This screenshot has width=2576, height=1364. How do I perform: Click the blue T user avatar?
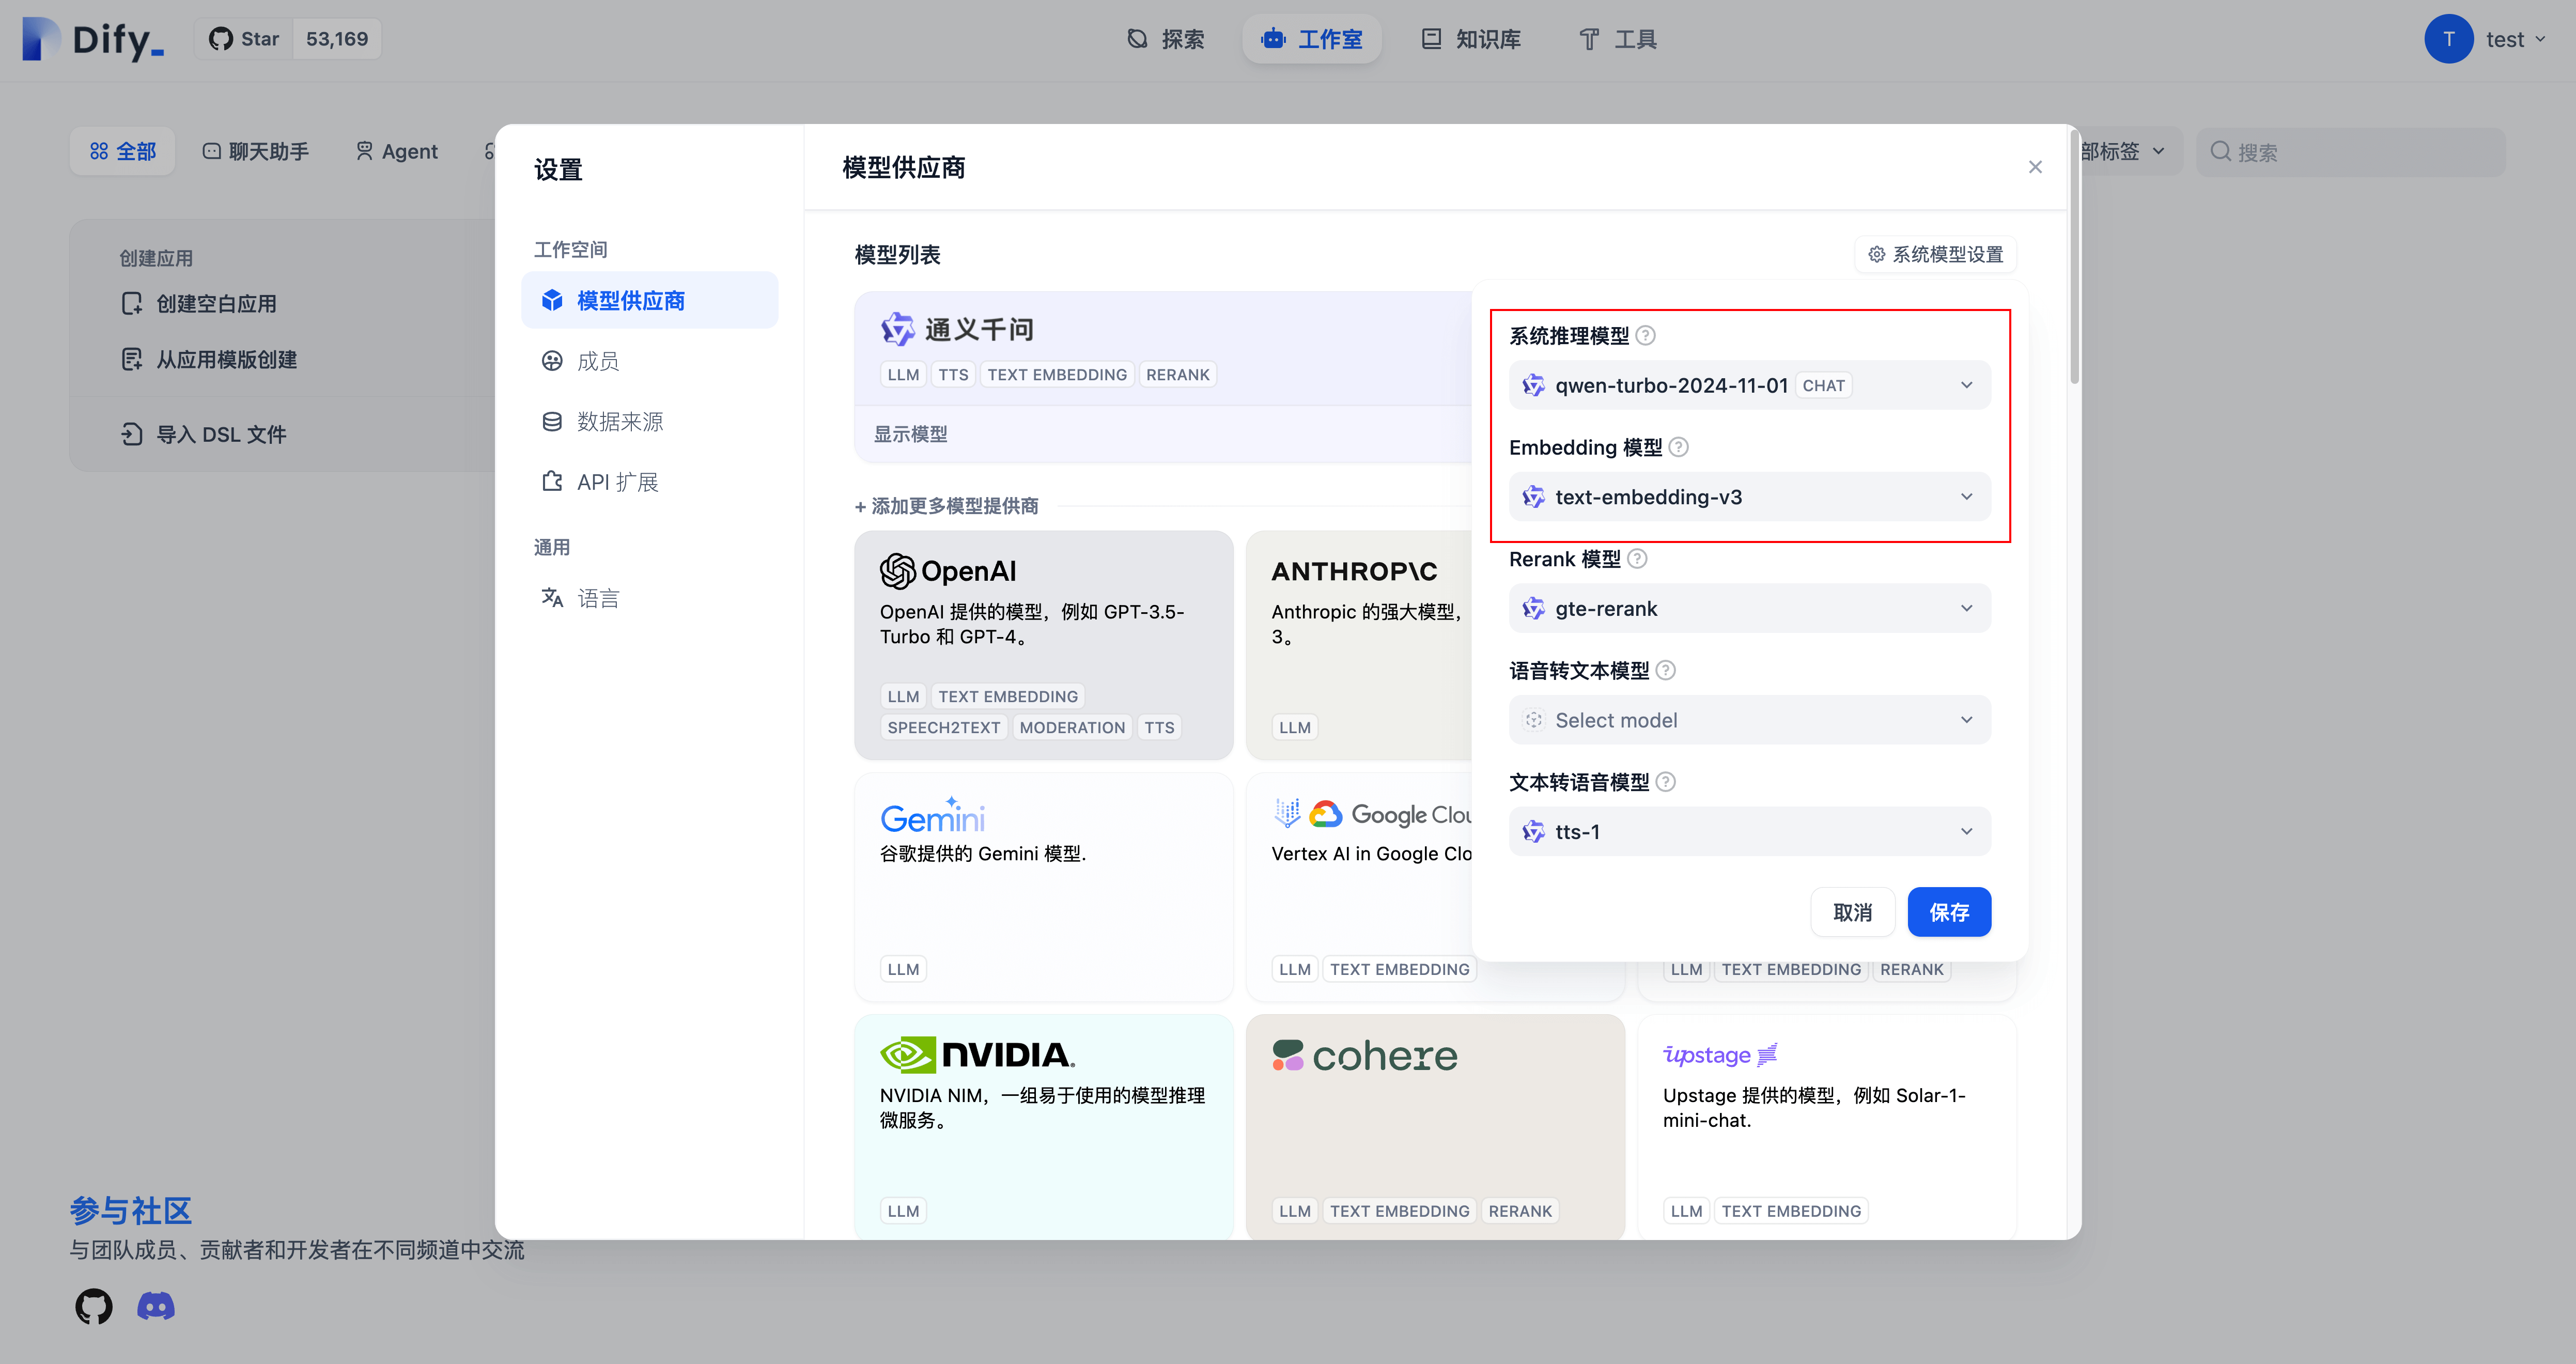click(2448, 39)
